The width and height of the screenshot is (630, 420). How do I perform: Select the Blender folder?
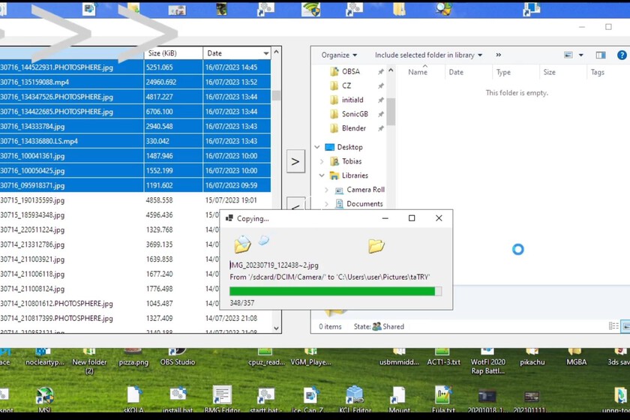click(353, 128)
